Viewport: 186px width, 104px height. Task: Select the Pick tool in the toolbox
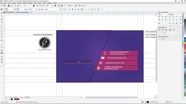pos(1,13)
